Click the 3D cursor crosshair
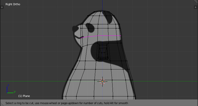The image size is (198, 106). (x=102, y=82)
